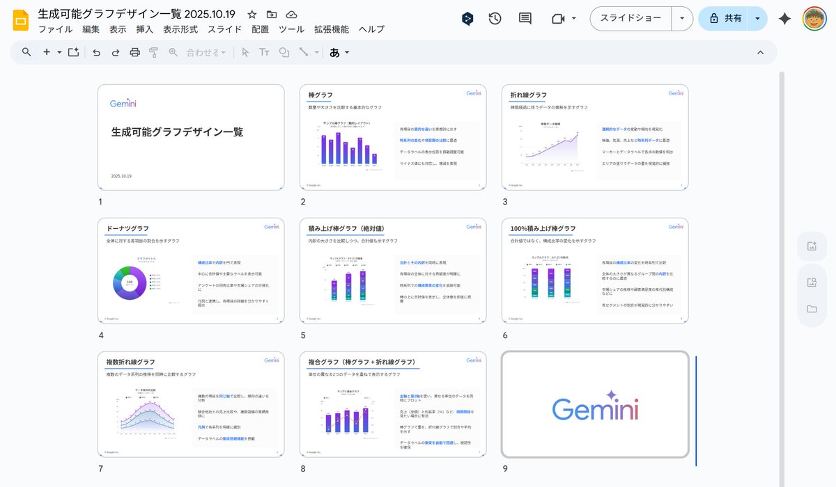Image resolution: width=836 pixels, height=487 pixels.
Task: Open the ファイル menu
Action: tap(55, 30)
